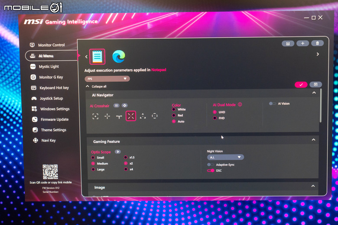Select FHD in AI Dual Mode
Image resolution: width=338 pixels, height=225 pixels.
pos(214,118)
